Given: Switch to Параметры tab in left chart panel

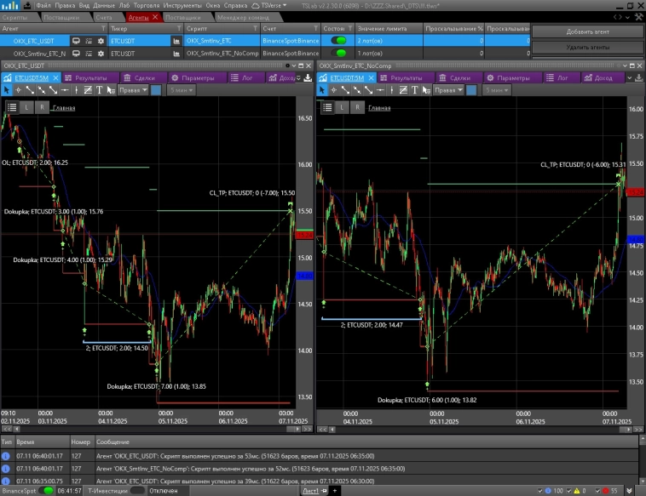Looking at the screenshot, I should 198,77.
